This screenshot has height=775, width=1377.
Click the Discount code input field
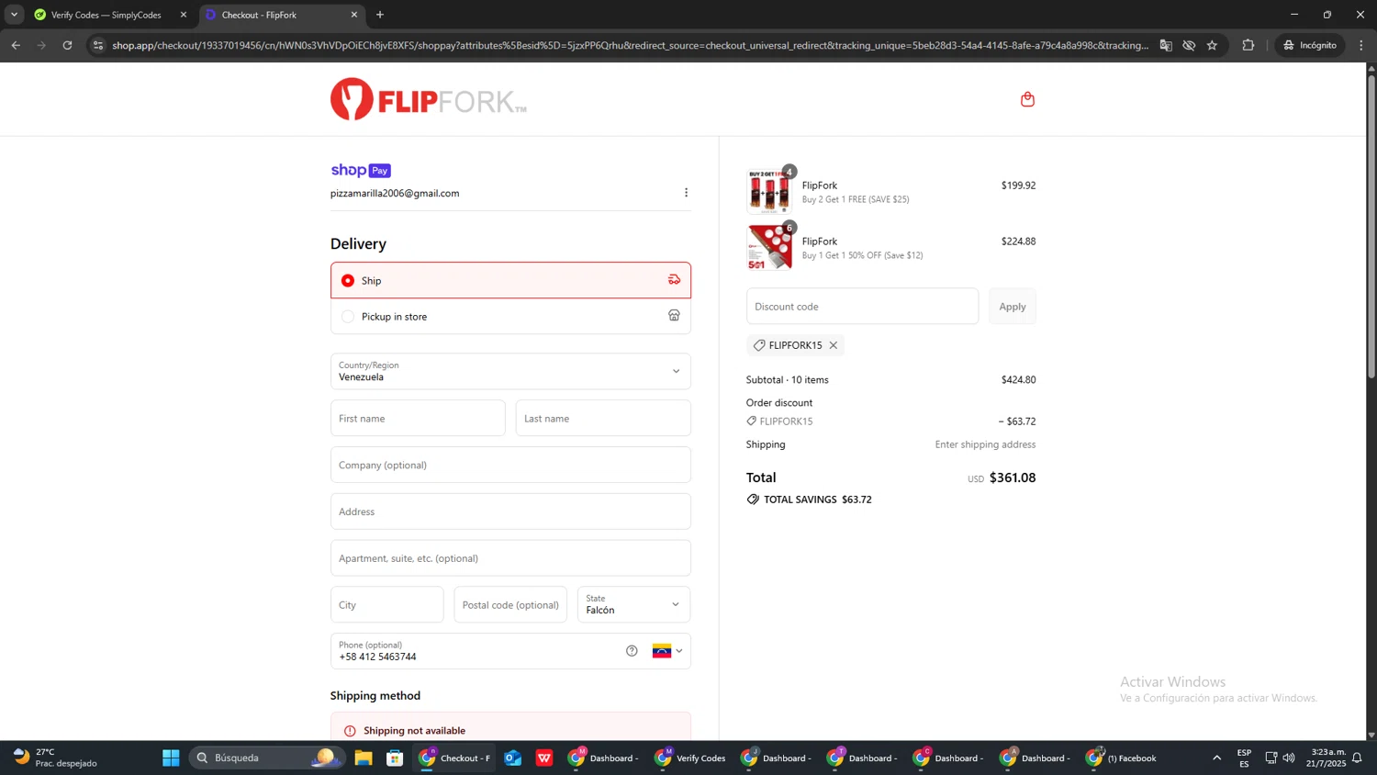[862, 307]
